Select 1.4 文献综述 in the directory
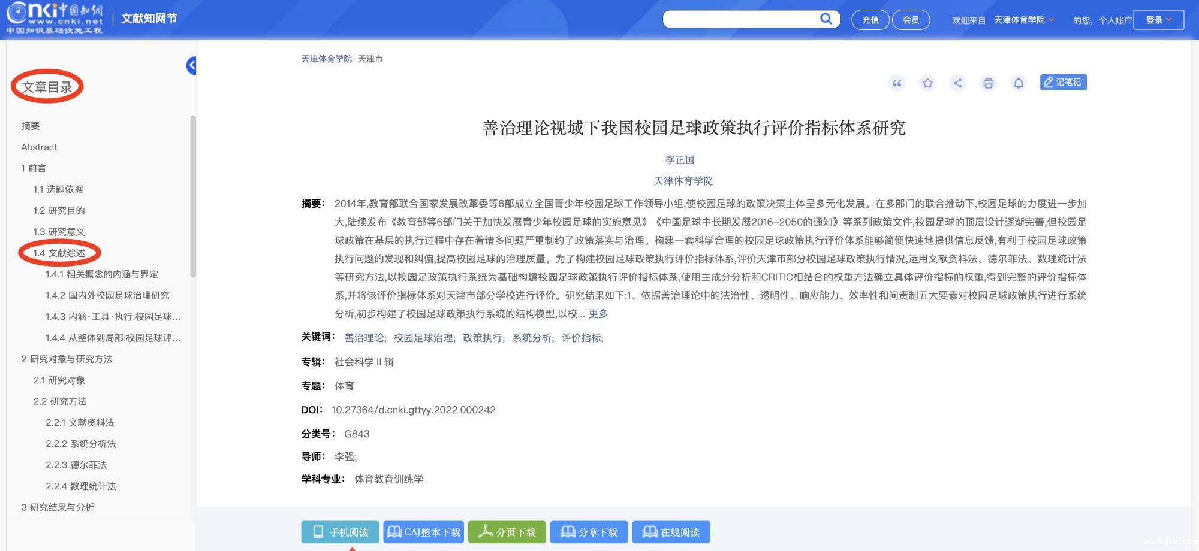The image size is (1199, 551). (x=59, y=253)
